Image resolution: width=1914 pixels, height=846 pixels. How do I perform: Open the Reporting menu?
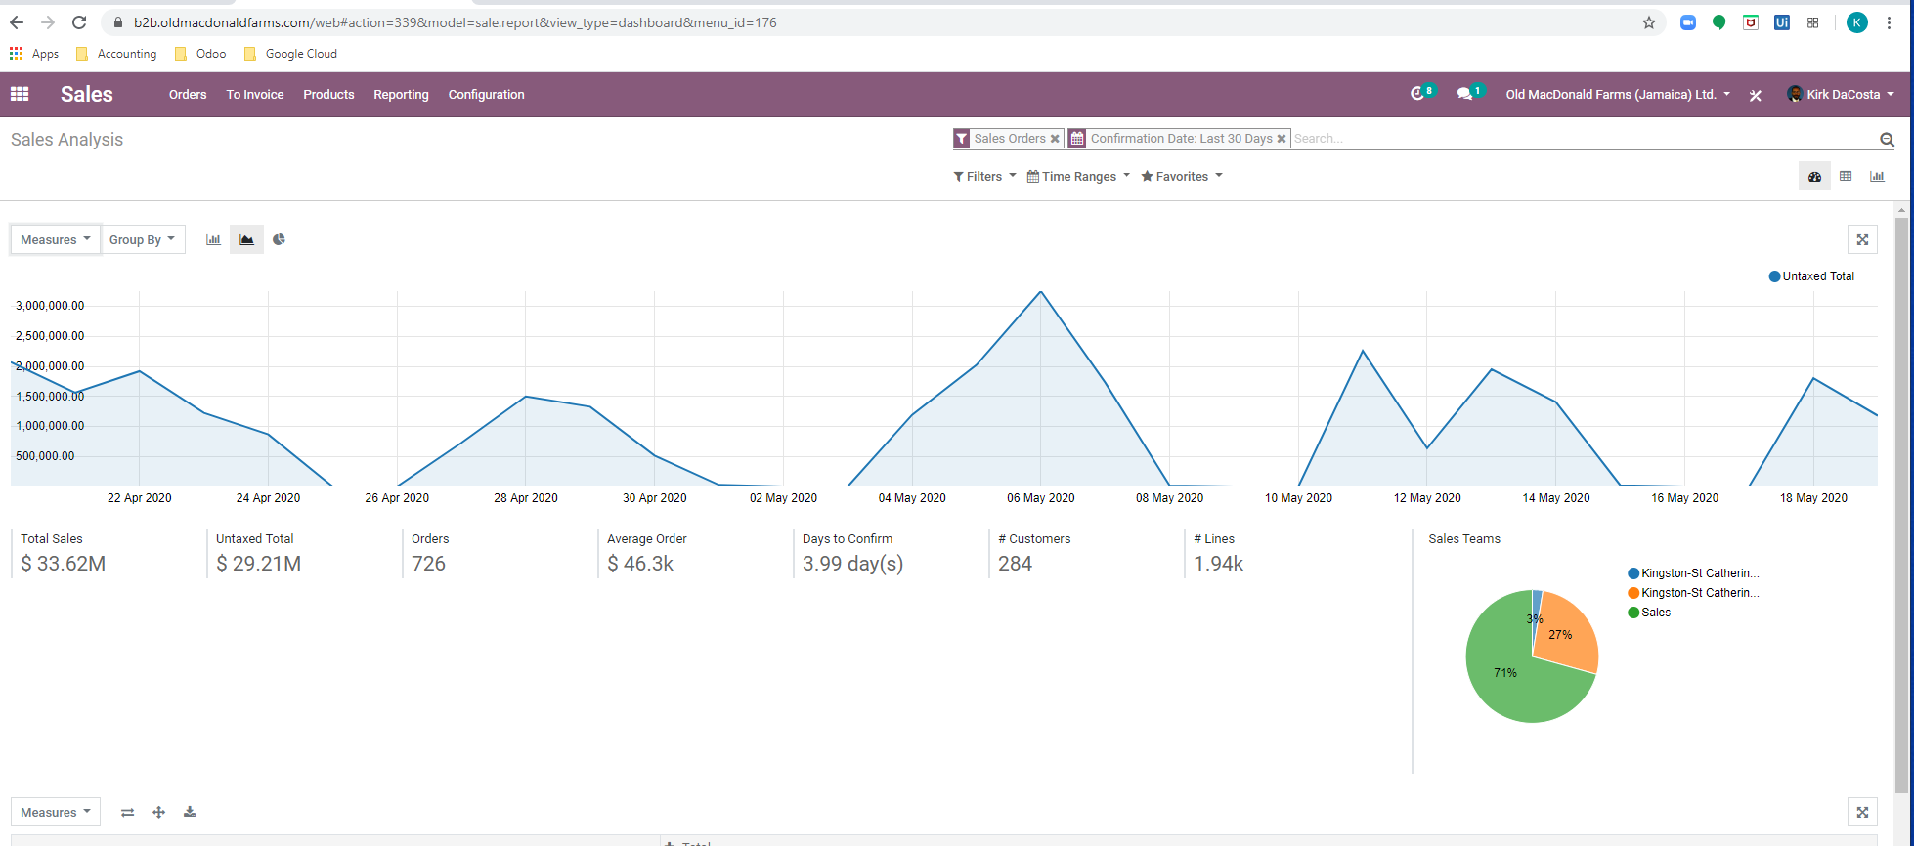[x=401, y=95]
